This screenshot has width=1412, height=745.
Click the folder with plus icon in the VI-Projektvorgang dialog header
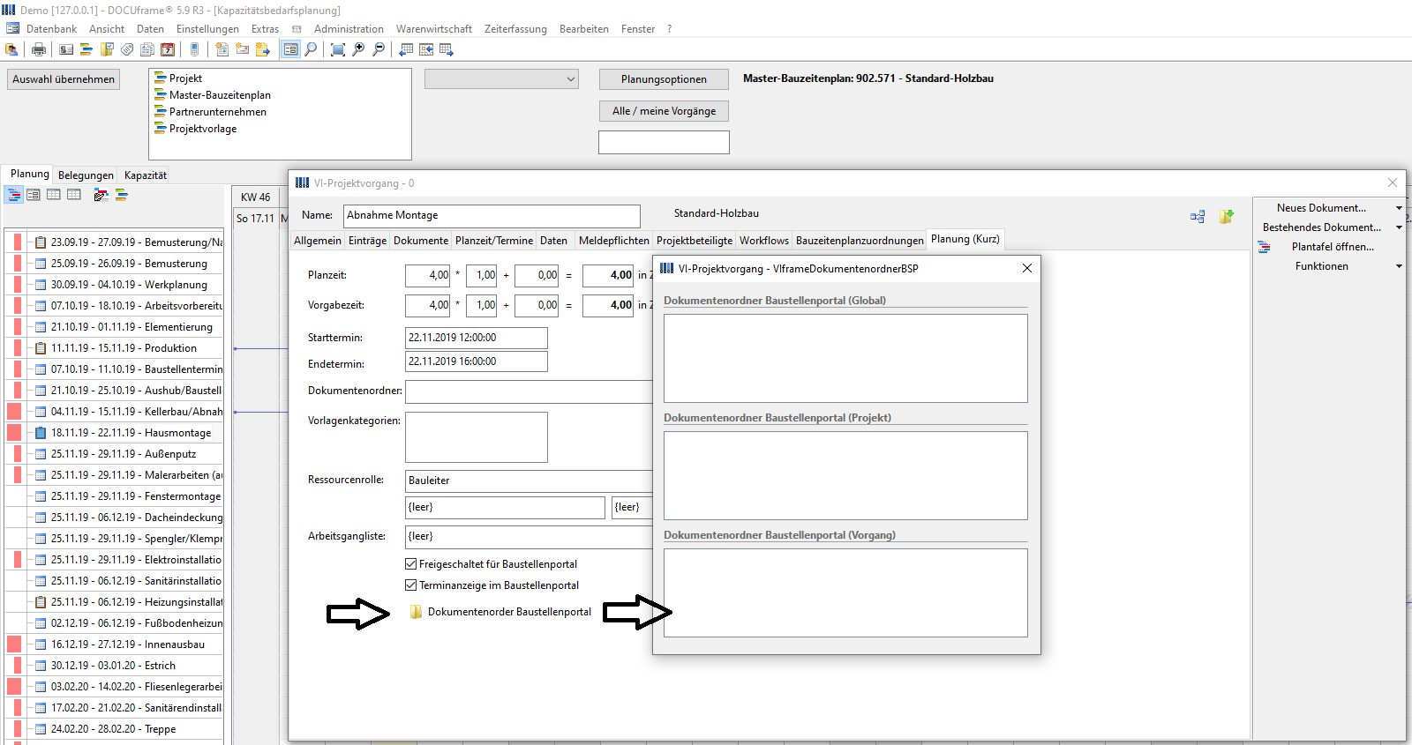click(1227, 216)
